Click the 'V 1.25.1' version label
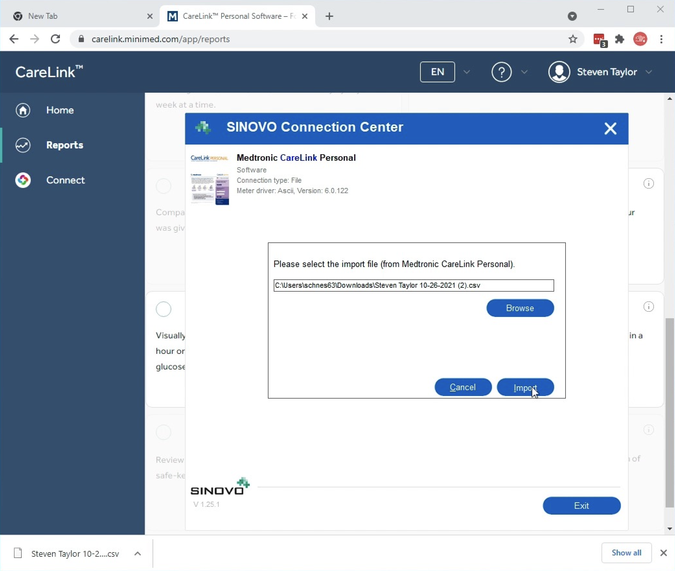675x571 pixels. [x=206, y=504]
